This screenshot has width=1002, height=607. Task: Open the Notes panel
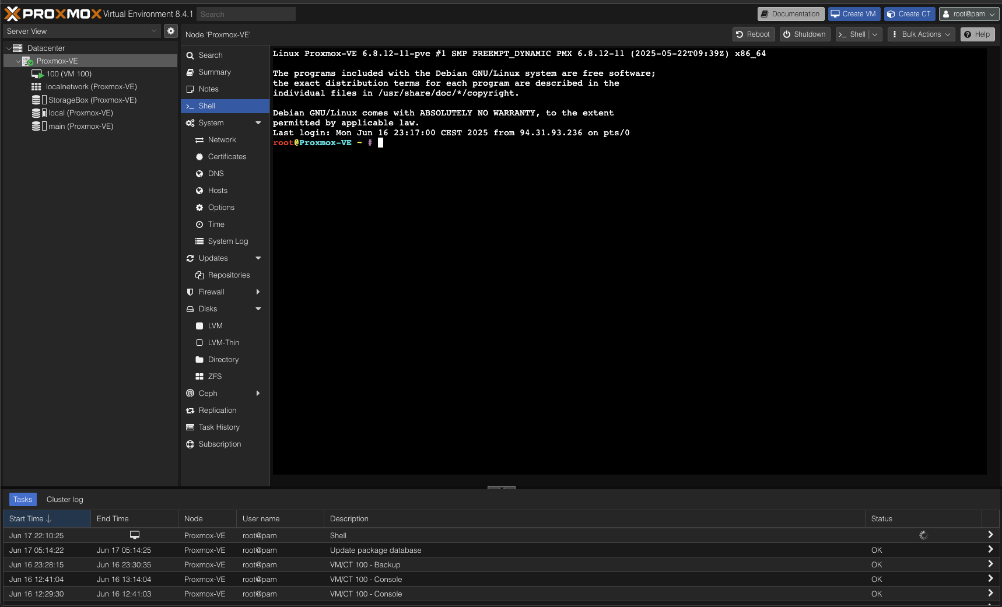225,89
